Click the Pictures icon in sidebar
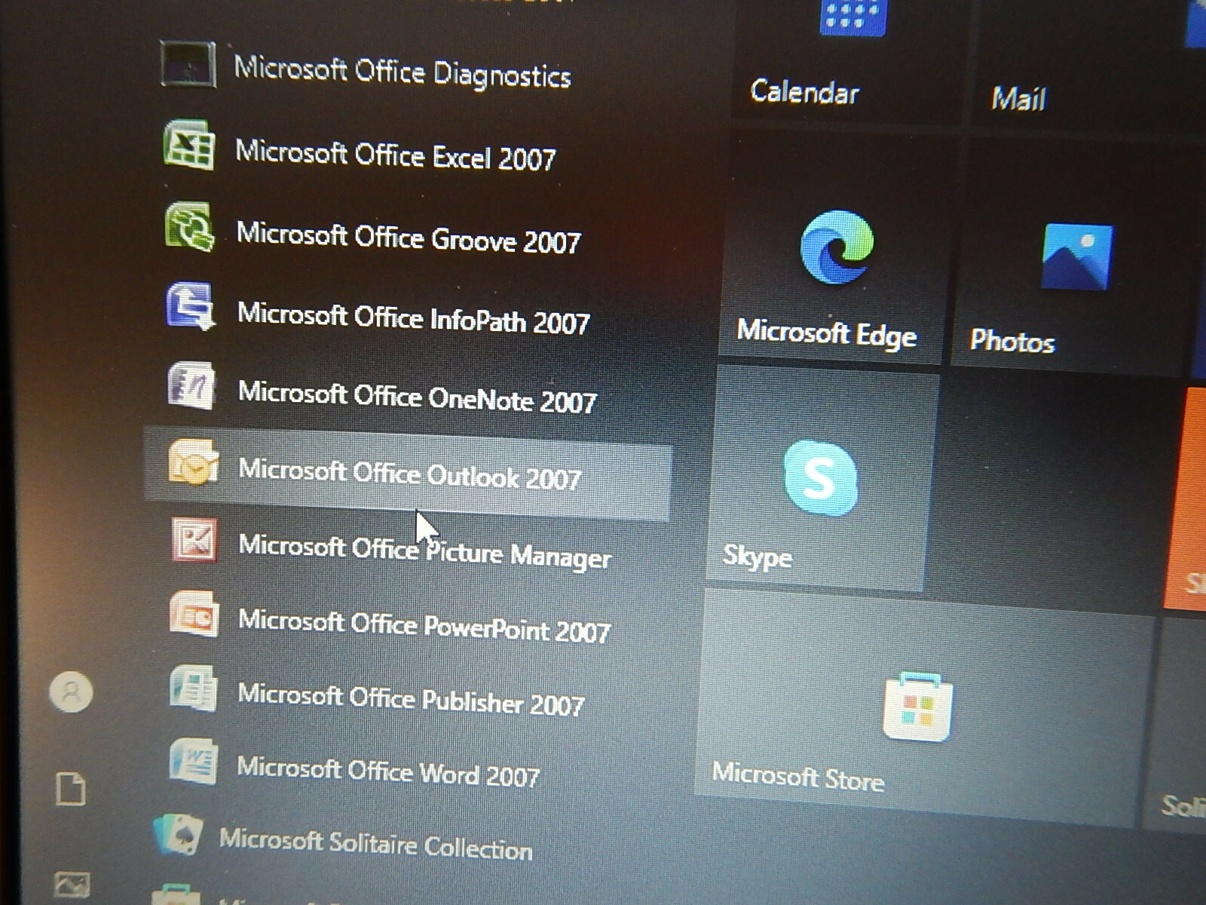The height and width of the screenshot is (905, 1206). click(72, 883)
